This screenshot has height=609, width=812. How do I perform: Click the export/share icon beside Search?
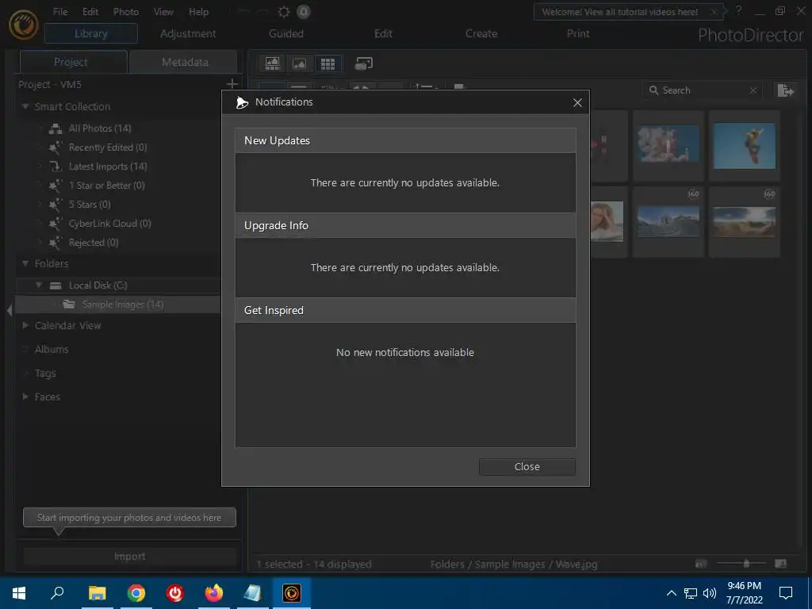click(786, 90)
